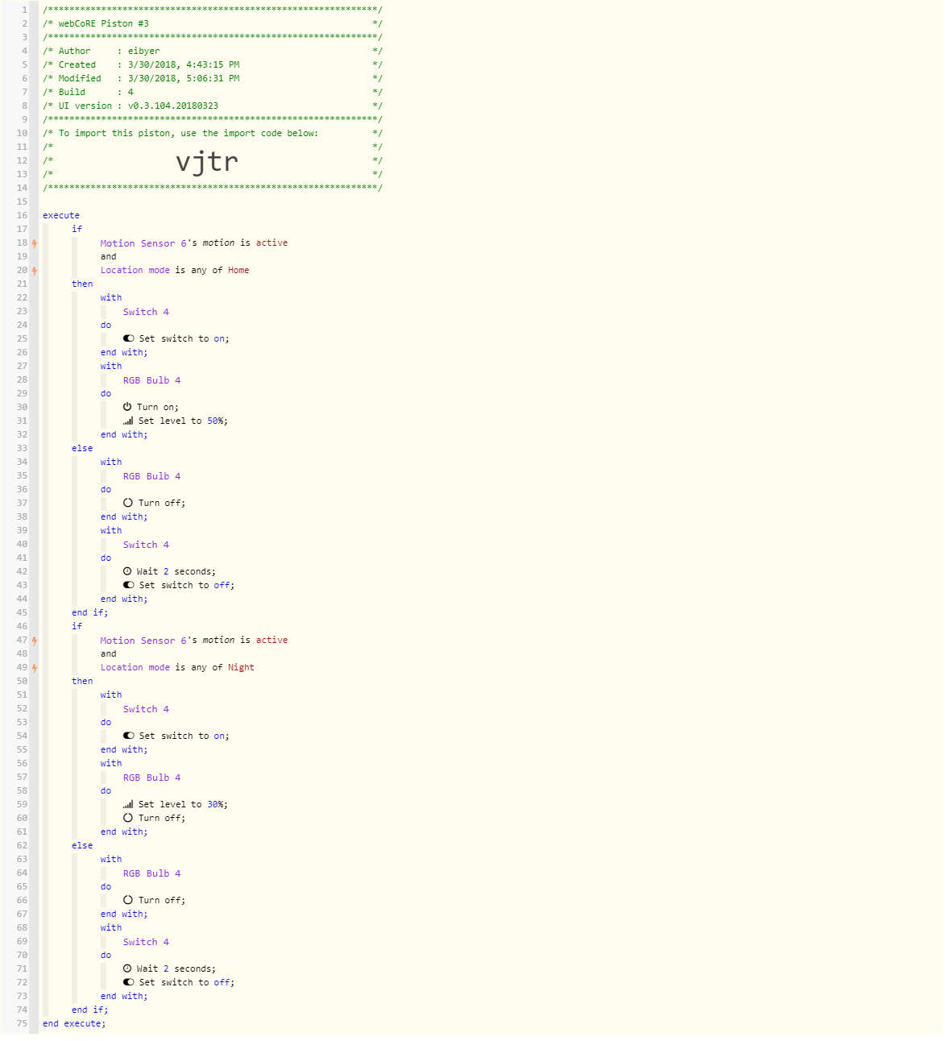Click the level bars icon on line 31

click(128, 421)
